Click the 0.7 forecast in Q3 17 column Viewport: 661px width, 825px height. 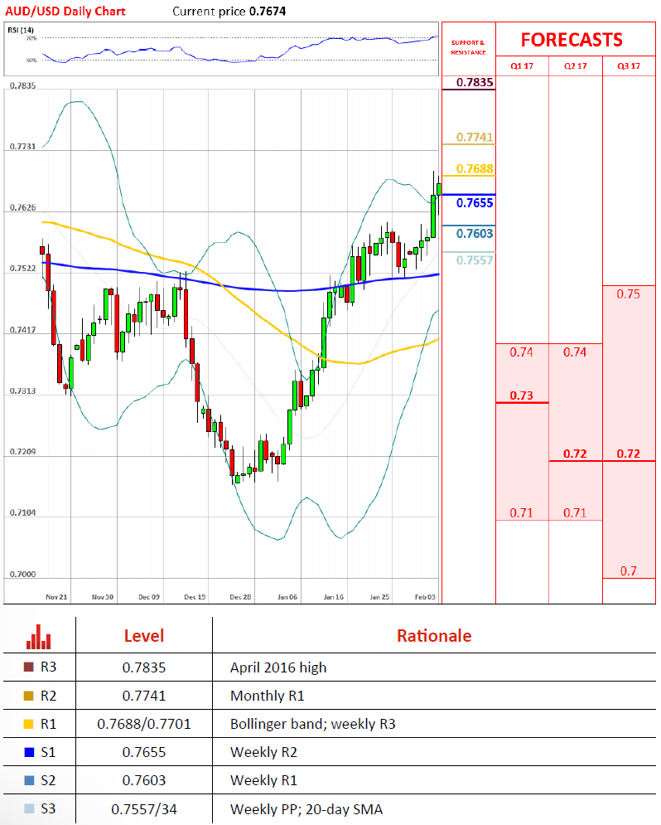pos(629,571)
